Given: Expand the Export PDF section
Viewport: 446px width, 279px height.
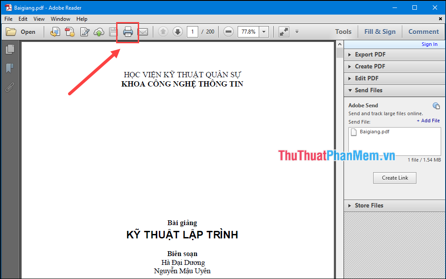Looking at the screenshot, I should (x=395, y=54).
